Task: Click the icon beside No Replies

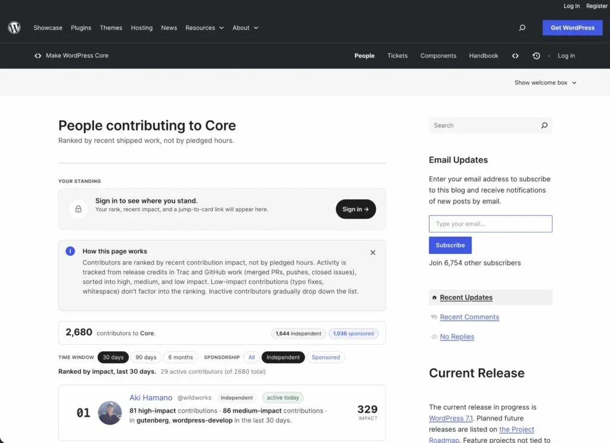Action: coord(434,337)
